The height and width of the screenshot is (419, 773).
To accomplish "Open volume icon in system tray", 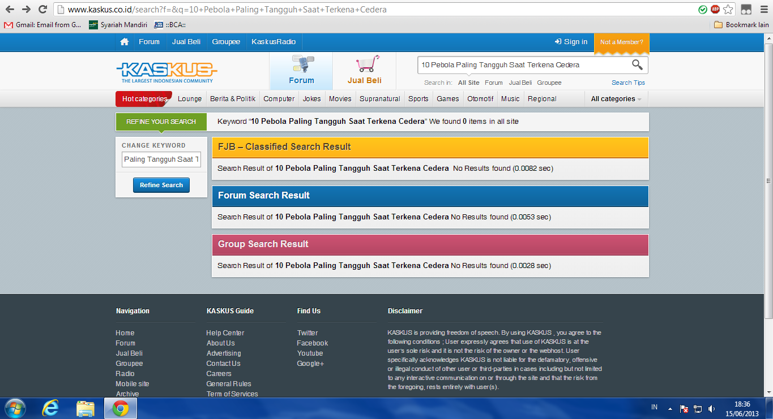I will click(711, 408).
